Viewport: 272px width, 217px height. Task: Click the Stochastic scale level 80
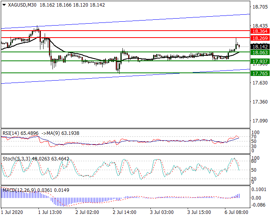pos(254,161)
